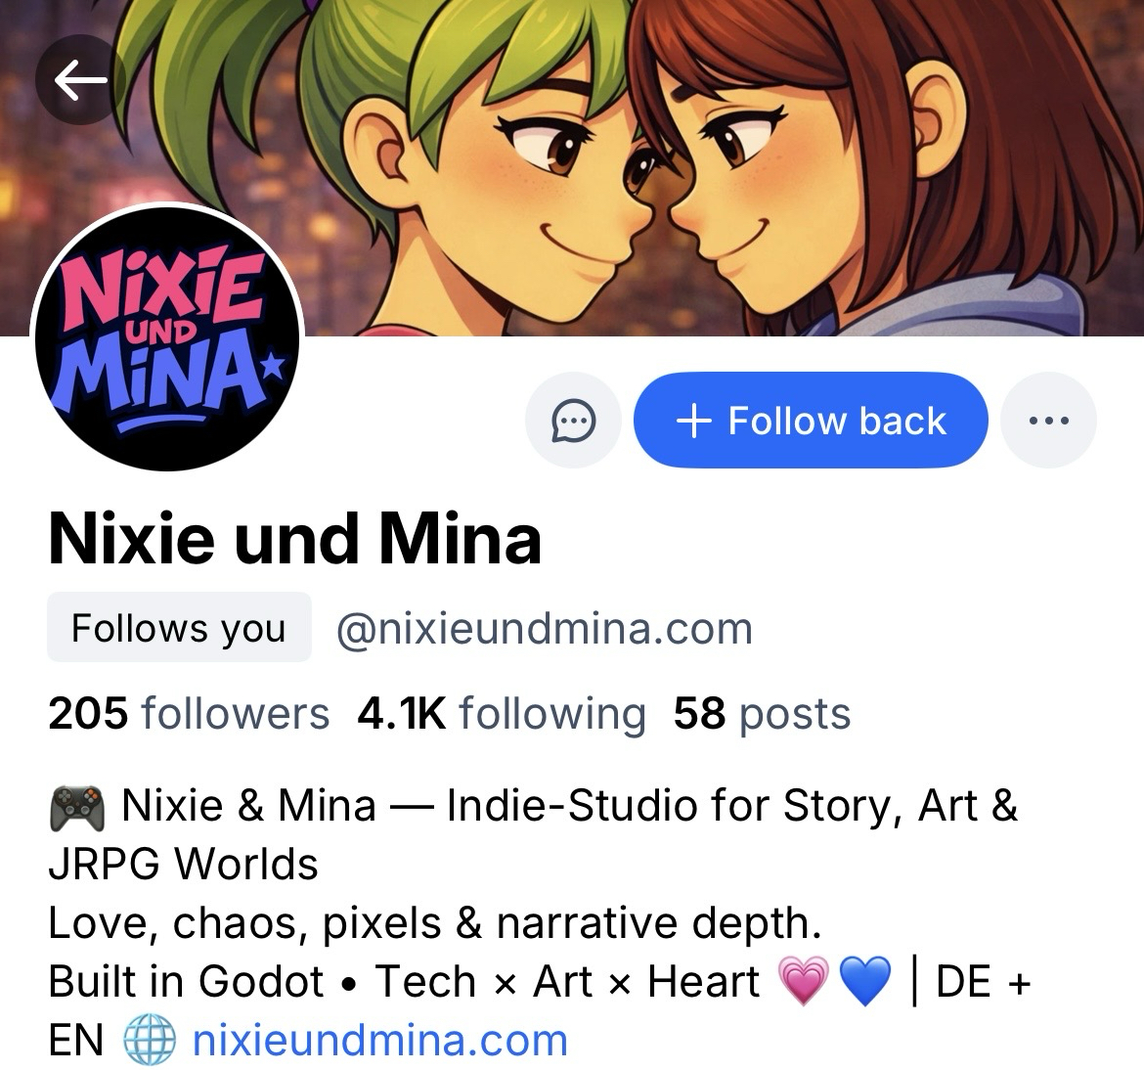
Task: Show the 205 followers list
Action: tap(189, 713)
